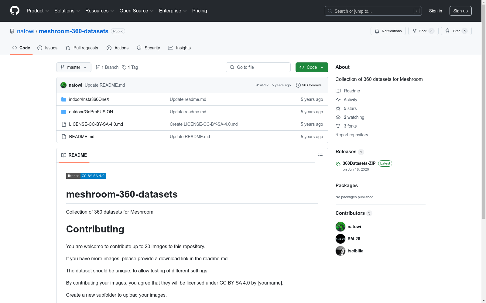Switch to the Insights tab
486x303 pixels.
[180, 48]
